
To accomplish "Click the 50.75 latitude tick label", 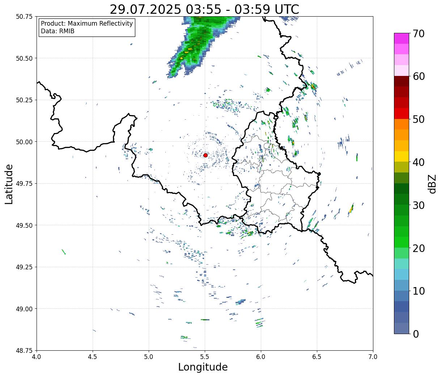I will [24, 17].
